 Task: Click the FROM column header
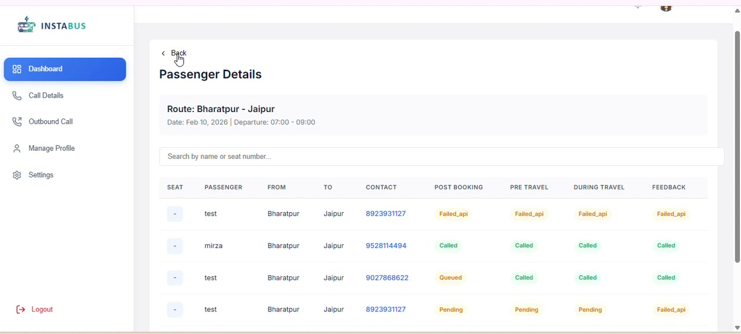tap(277, 187)
